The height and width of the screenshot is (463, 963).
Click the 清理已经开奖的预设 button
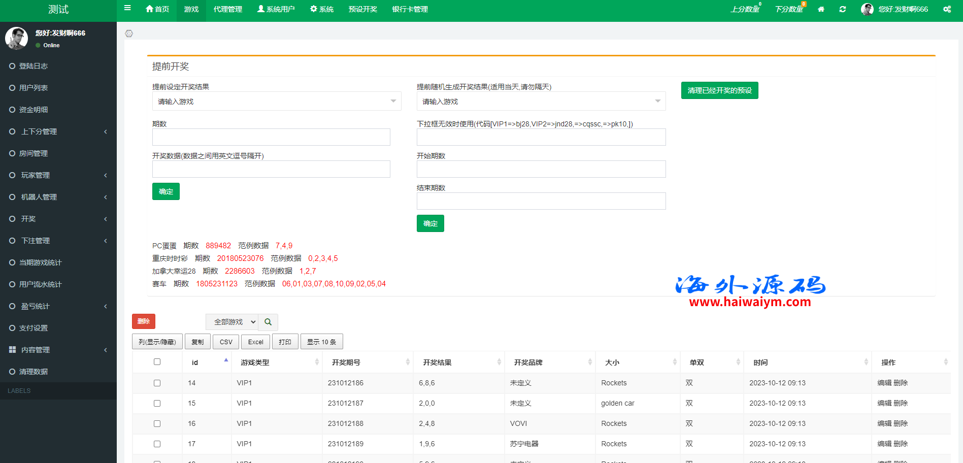coord(719,90)
